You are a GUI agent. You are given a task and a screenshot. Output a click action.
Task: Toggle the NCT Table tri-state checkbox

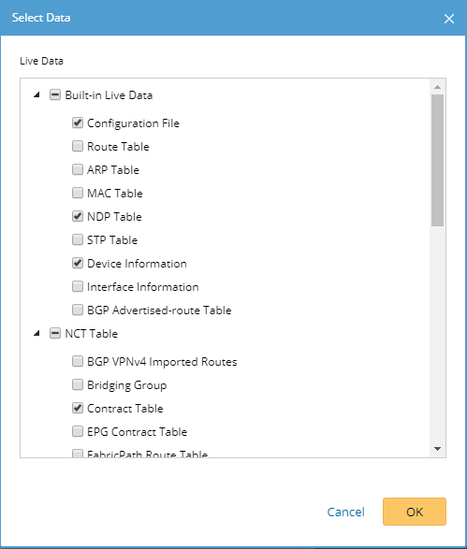click(x=55, y=333)
